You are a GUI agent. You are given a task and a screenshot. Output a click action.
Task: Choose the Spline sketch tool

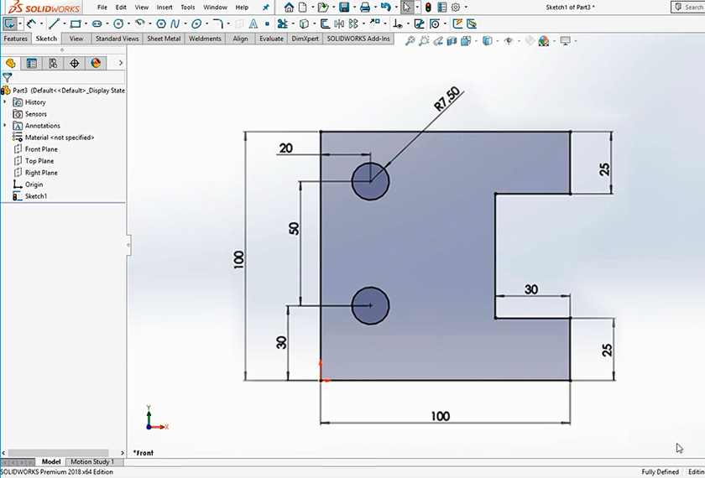coord(175,23)
